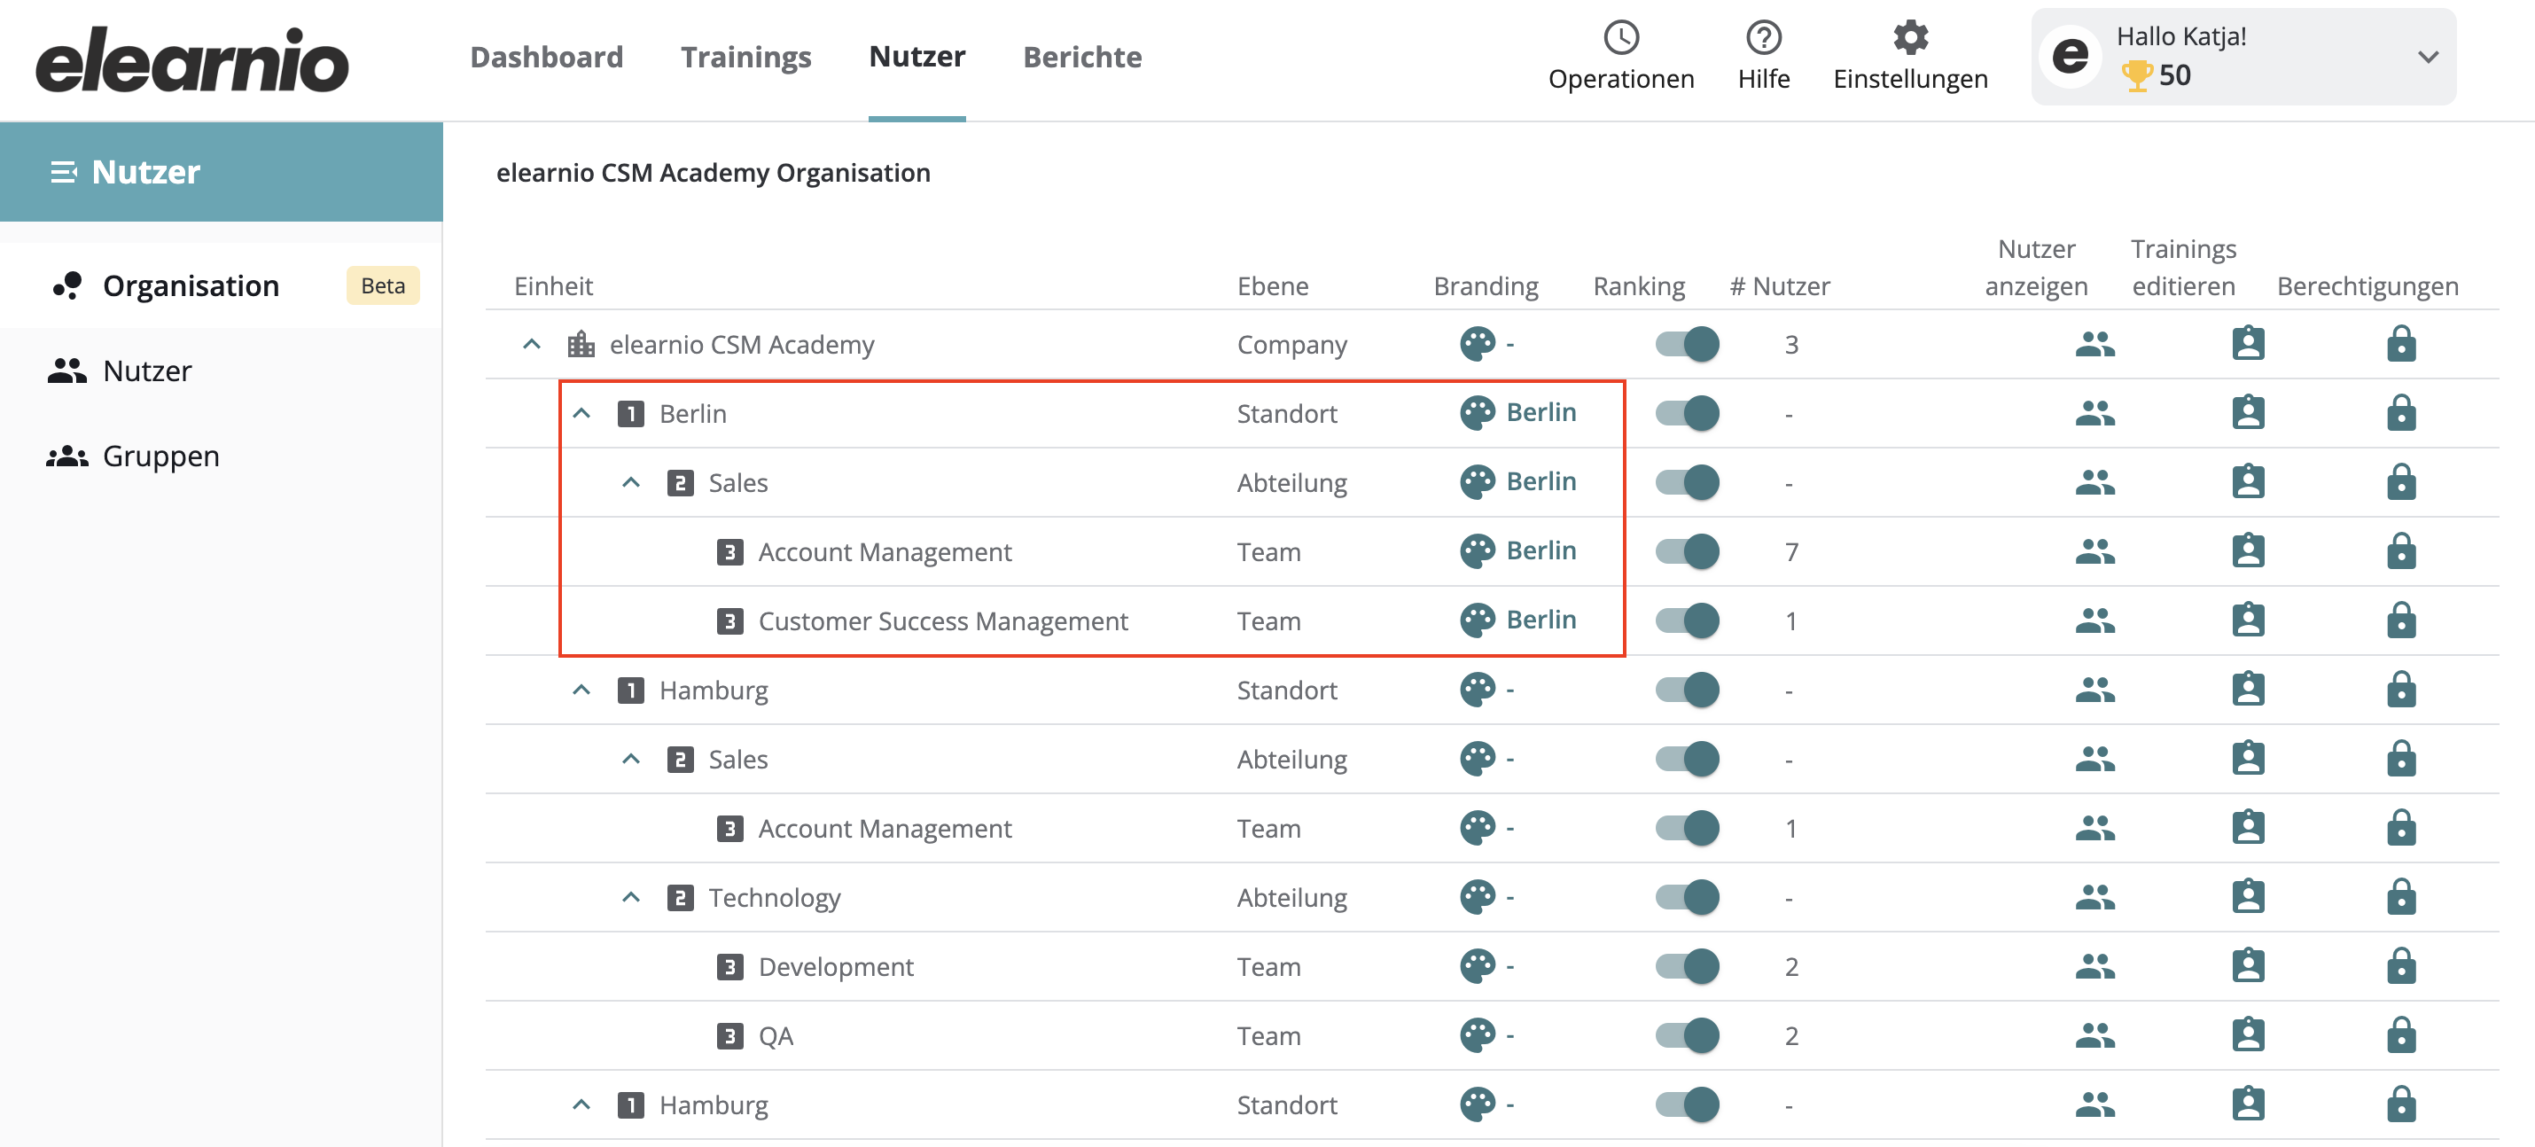This screenshot has width=2535, height=1147.
Task: Click Berlin branding link for Customer Success Management
Action: pyautogui.click(x=1541, y=620)
